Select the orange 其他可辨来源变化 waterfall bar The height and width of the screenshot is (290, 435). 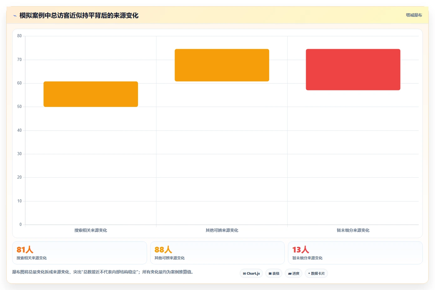click(x=222, y=65)
